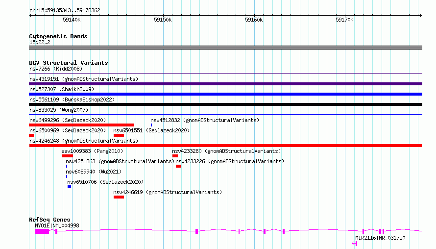
Task: Click the 59140k ruler label
Action: (x=72, y=20)
